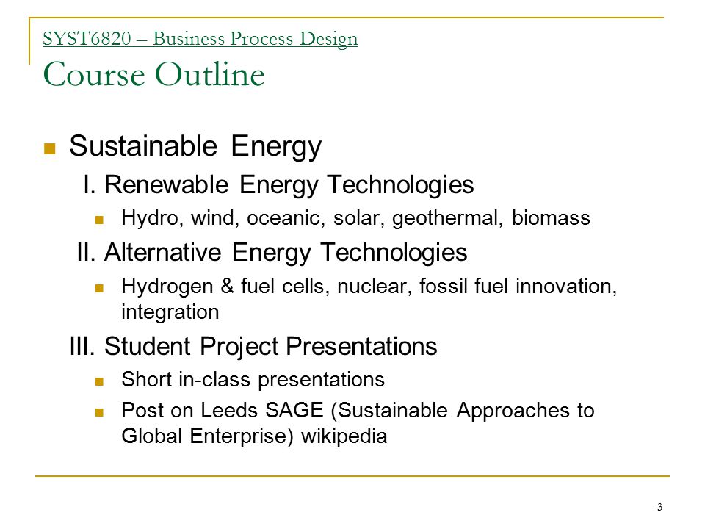
Task: Click the bullet before Short in-class presentations
Action: click(x=99, y=382)
